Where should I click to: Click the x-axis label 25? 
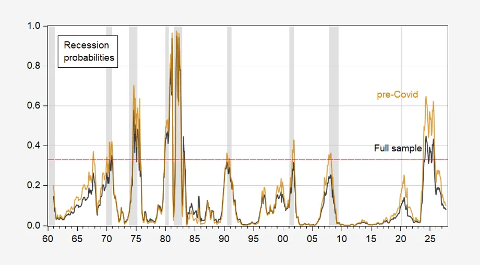click(x=430, y=239)
